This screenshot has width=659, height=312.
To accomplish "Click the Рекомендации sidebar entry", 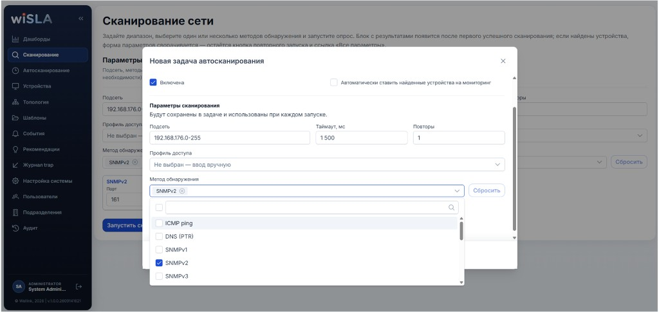I will coord(48,149).
